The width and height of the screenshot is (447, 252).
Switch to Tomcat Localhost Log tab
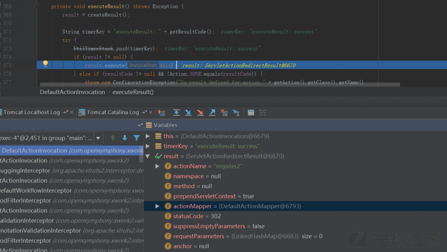(30, 112)
